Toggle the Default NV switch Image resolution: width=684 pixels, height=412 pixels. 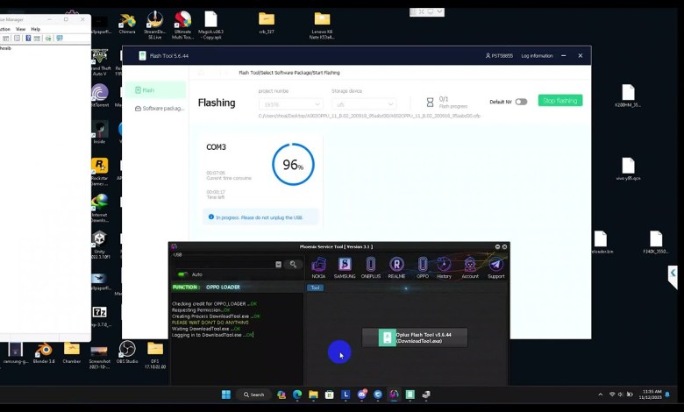[521, 102]
